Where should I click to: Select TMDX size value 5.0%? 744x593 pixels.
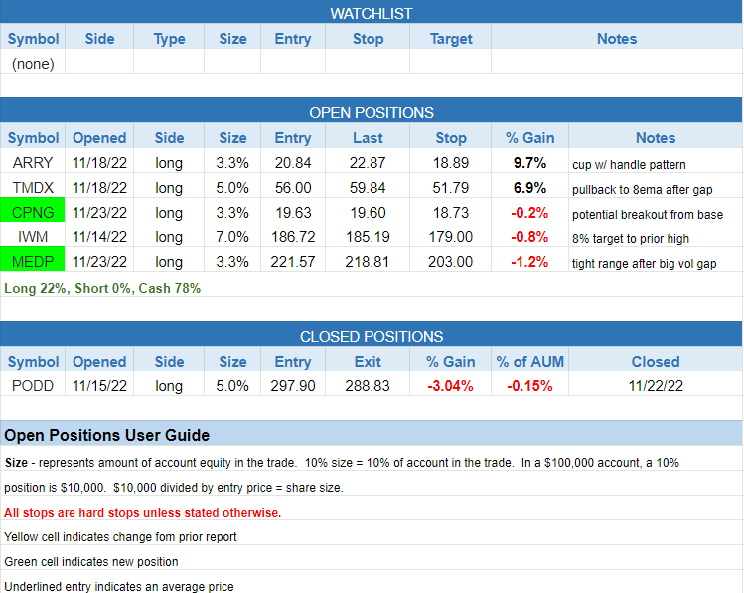point(232,188)
